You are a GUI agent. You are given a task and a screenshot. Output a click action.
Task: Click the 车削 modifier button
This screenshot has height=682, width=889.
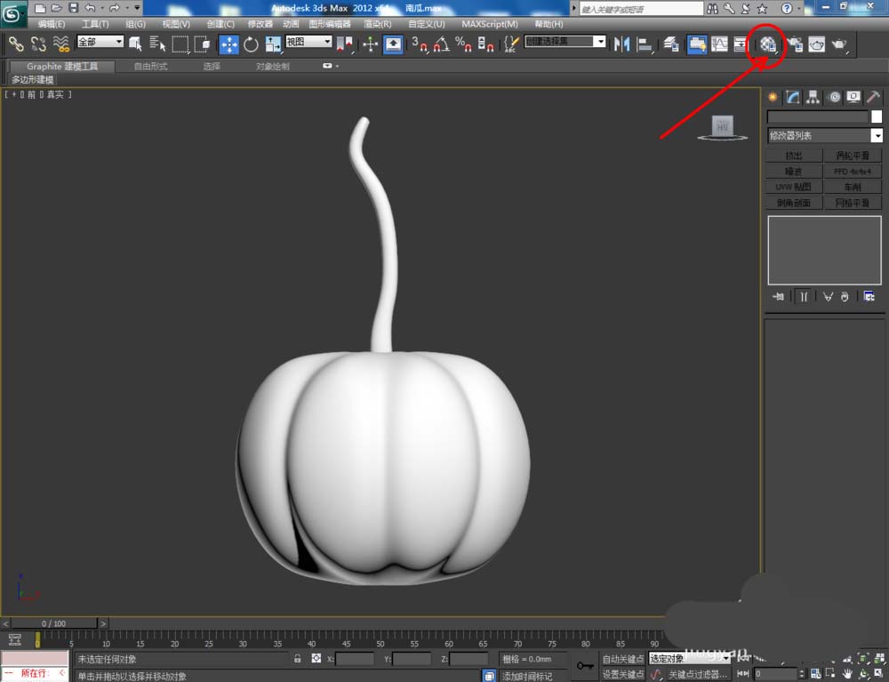(852, 187)
